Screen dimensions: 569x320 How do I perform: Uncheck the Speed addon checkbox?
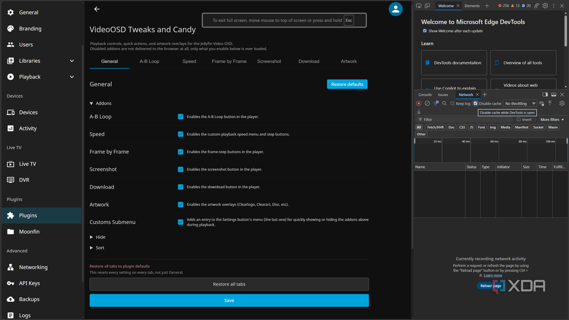(x=181, y=134)
